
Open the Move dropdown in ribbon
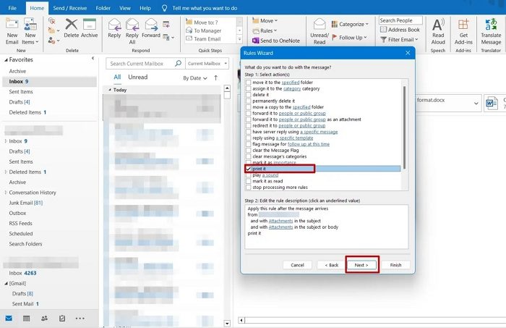pyautogui.click(x=265, y=21)
